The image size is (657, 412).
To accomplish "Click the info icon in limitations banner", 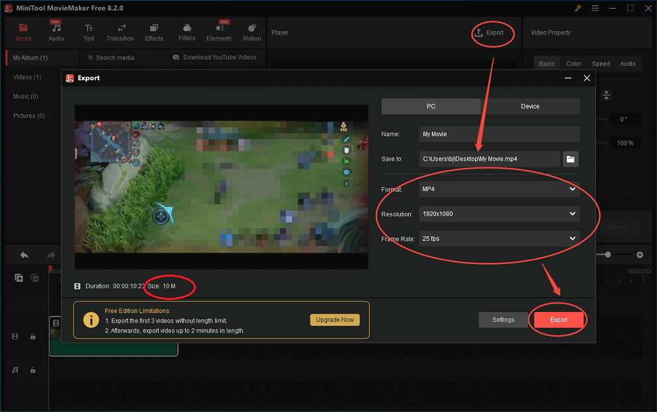I will (x=91, y=320).
